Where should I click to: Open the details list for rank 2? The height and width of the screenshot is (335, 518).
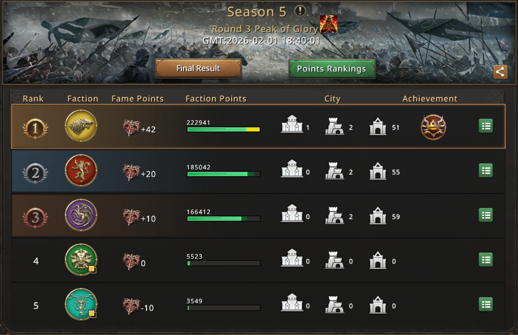point(486,171)
